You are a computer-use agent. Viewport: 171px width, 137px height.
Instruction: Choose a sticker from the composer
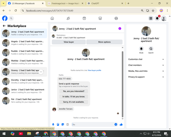coord(63,124)
